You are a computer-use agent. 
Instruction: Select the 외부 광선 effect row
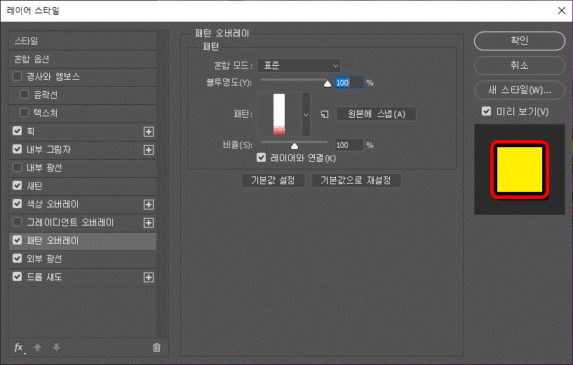(x=83, y=259)
